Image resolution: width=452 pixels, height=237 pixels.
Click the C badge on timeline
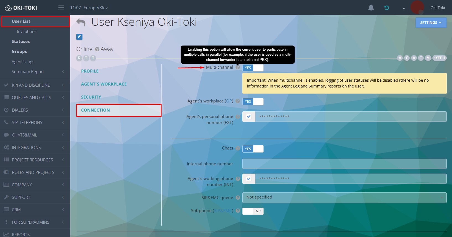407,58
